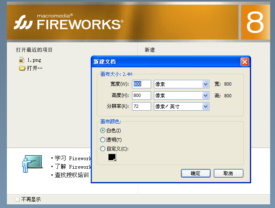The height and width of the screenshot is (208, 275).
Task: Open the 了解 Fireworks link
Action: (73, 167)
